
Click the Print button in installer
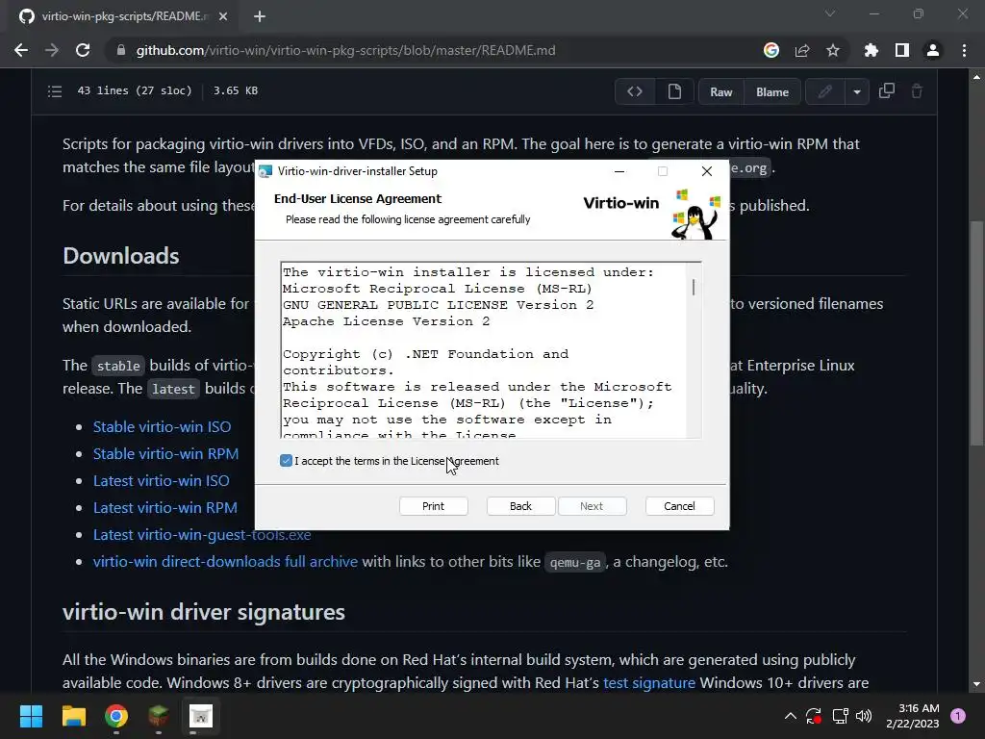434,506
